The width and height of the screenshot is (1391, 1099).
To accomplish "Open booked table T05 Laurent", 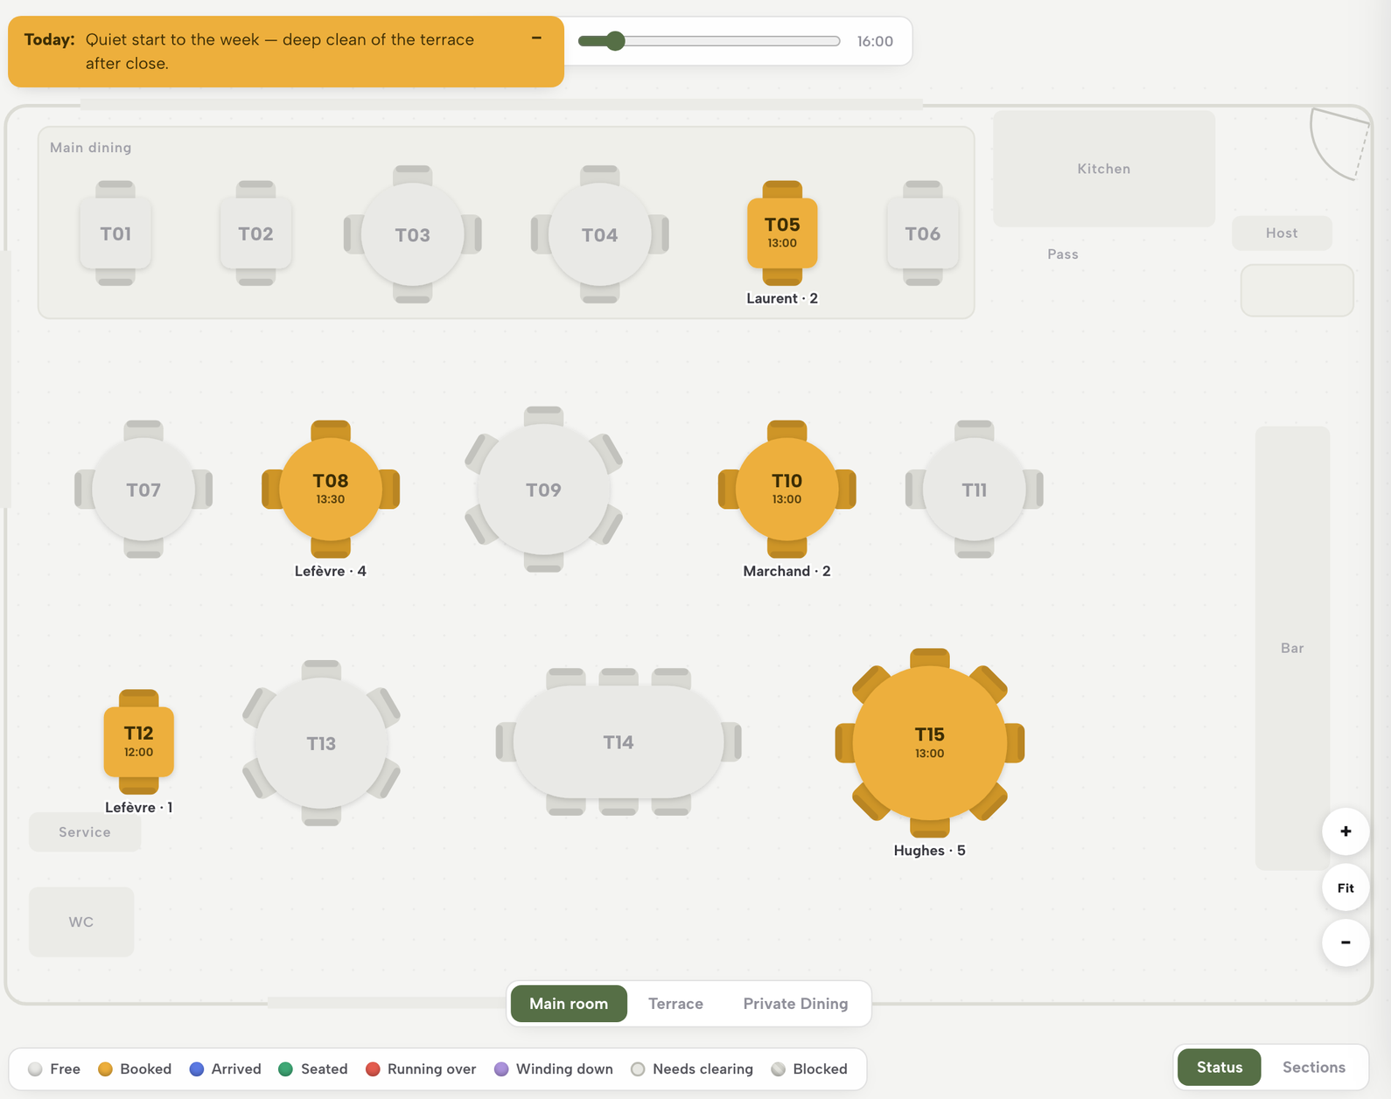I will (782, 233).
